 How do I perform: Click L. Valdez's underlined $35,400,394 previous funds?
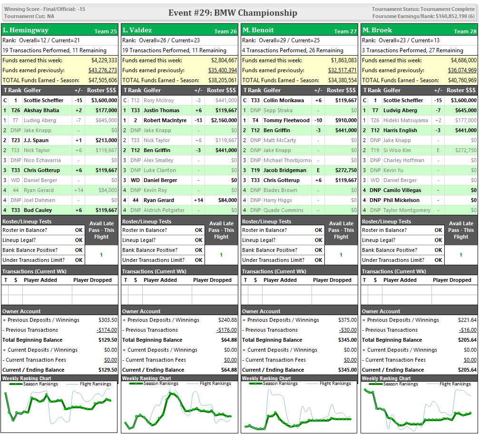(x=224, y=70)
